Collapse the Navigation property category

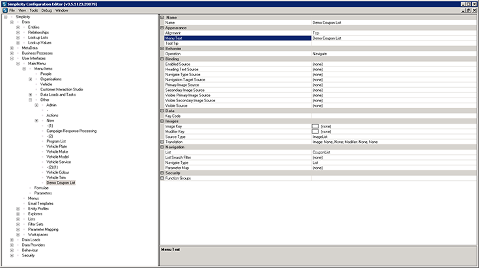tap(162, 147)
